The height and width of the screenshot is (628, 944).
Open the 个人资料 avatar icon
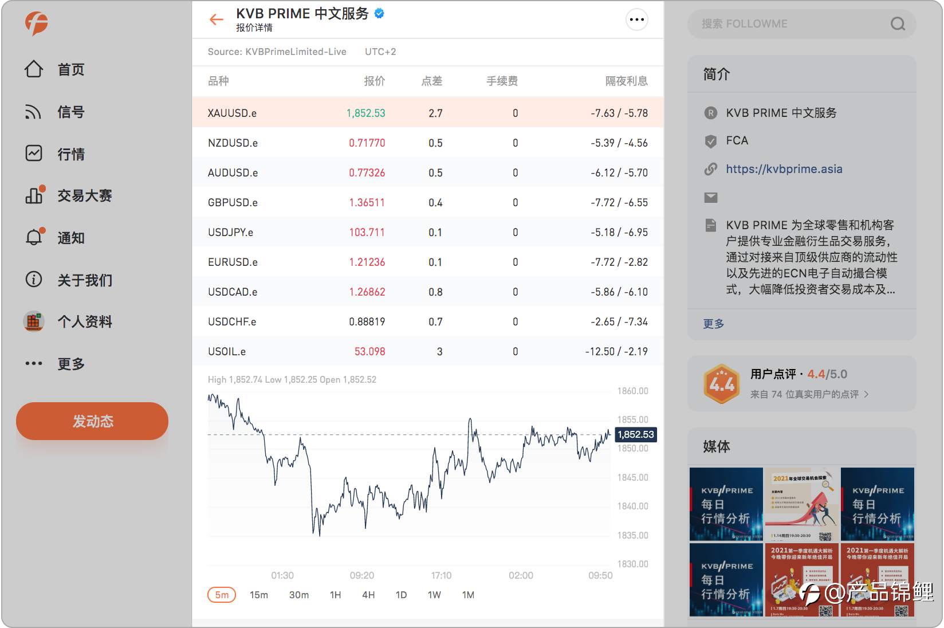[34, 321]
